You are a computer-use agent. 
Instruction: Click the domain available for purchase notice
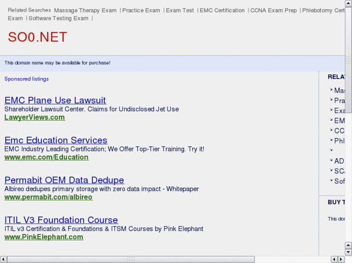click(x=57, y=63)
